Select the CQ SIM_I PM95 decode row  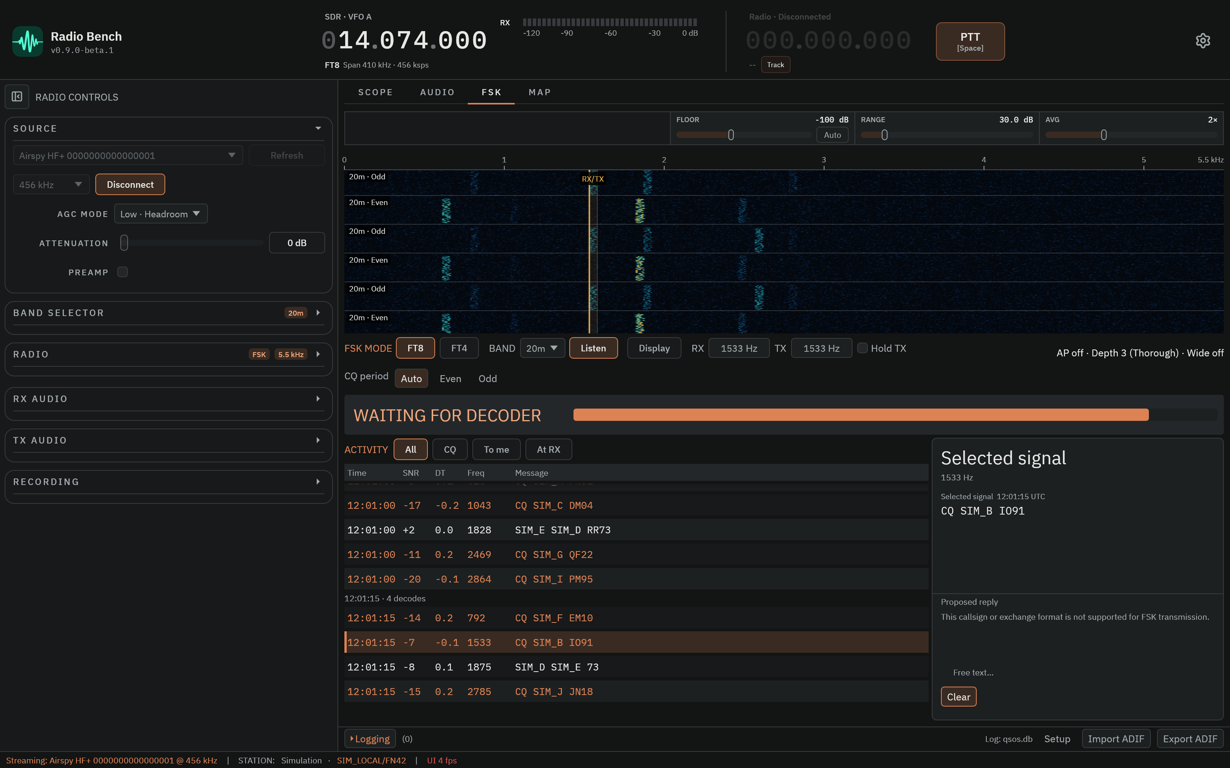pos(637,579)
